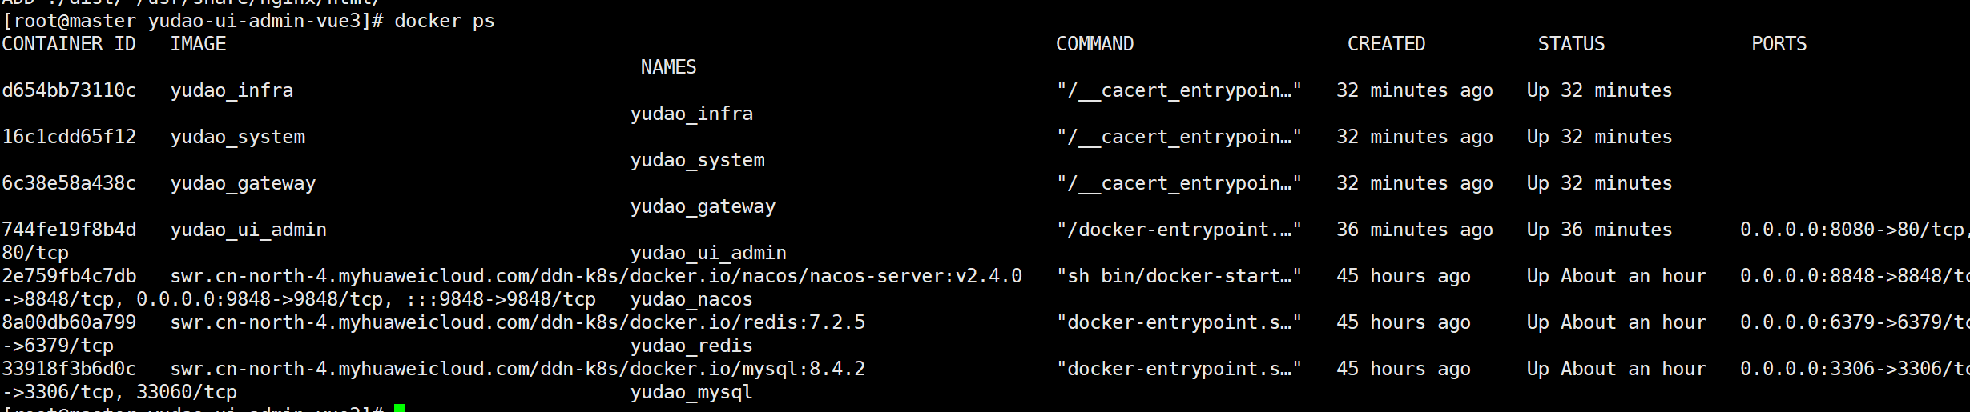Click the NAMES column header
1970x412 pixels.
tap(668, 67)
